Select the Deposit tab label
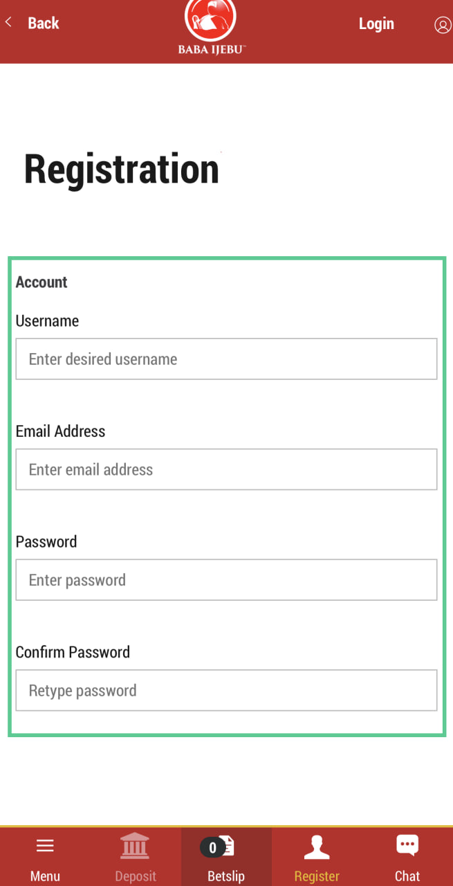 pyautogui.click(x=136, y=876)
